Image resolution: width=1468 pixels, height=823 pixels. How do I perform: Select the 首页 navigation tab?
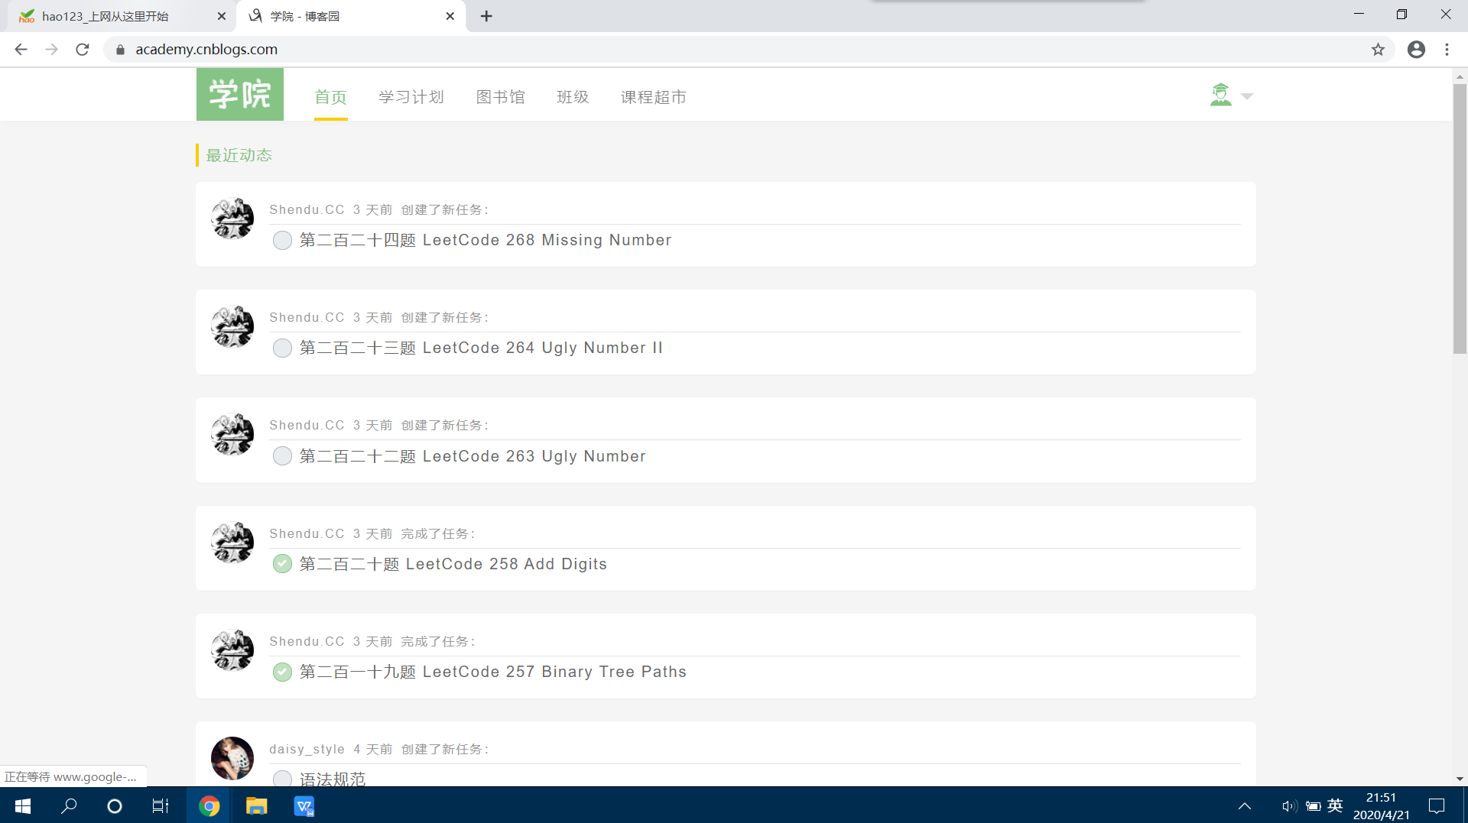point(330,97)
